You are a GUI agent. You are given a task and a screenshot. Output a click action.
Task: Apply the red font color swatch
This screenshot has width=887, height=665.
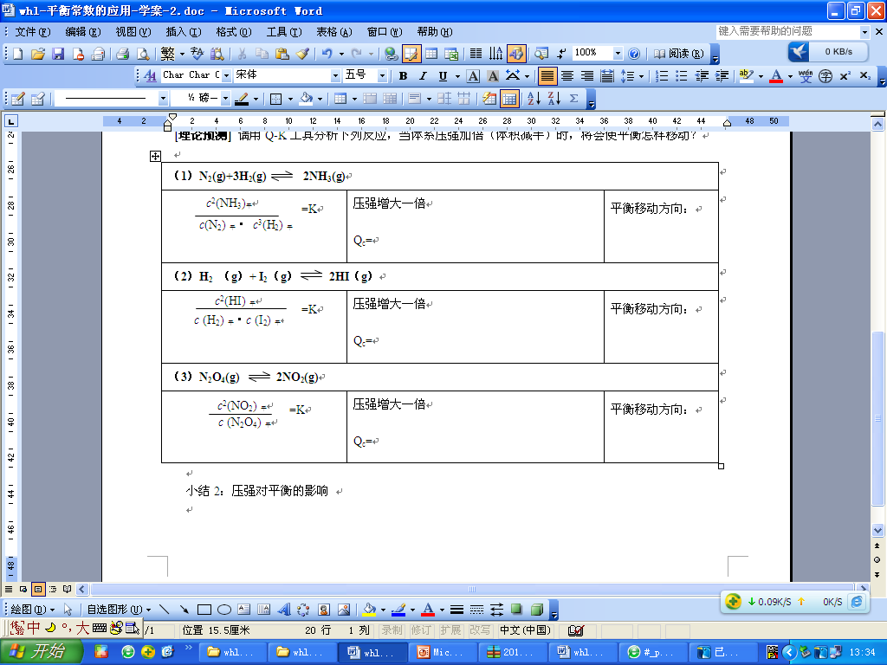click(776, 76)
